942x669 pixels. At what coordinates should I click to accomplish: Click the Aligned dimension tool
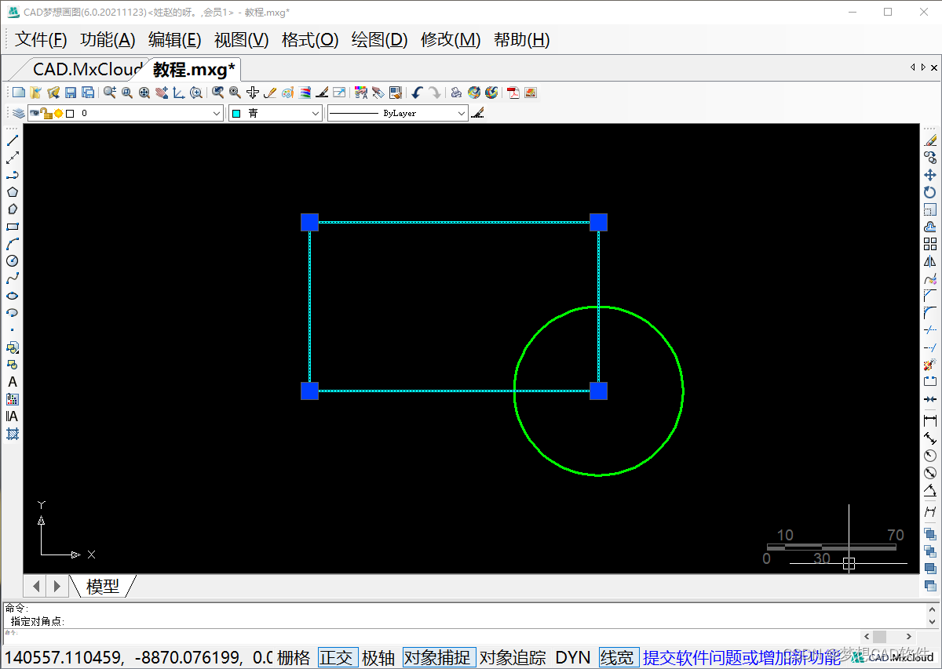930,438
